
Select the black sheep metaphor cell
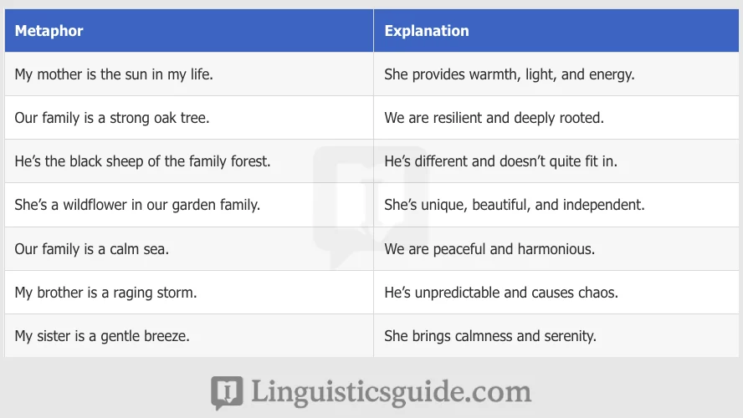tap(142, 161)
